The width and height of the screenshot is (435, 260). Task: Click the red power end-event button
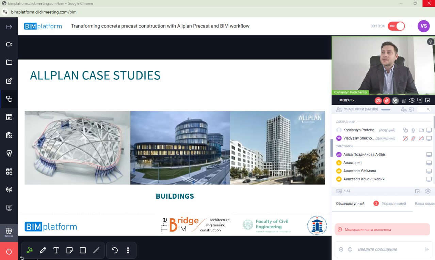pyautogui.click(x=9, y=251)
